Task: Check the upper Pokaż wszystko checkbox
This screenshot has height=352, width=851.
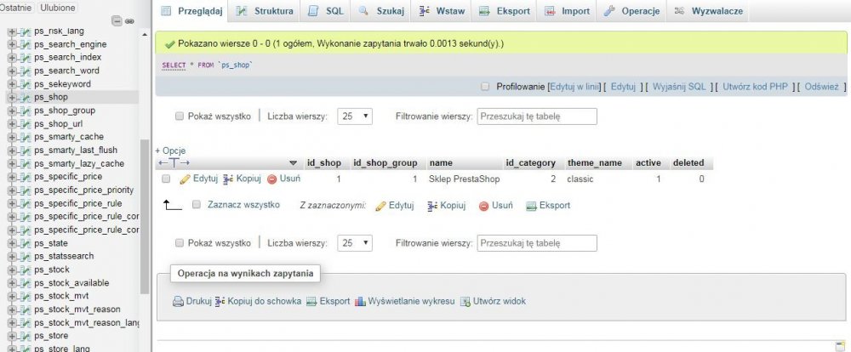Action: [x=179, y=116]
